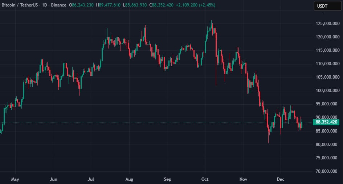Click the change value +2,109.200 (+2.45%)
343x184 pixels.
(x=196, y=5)
